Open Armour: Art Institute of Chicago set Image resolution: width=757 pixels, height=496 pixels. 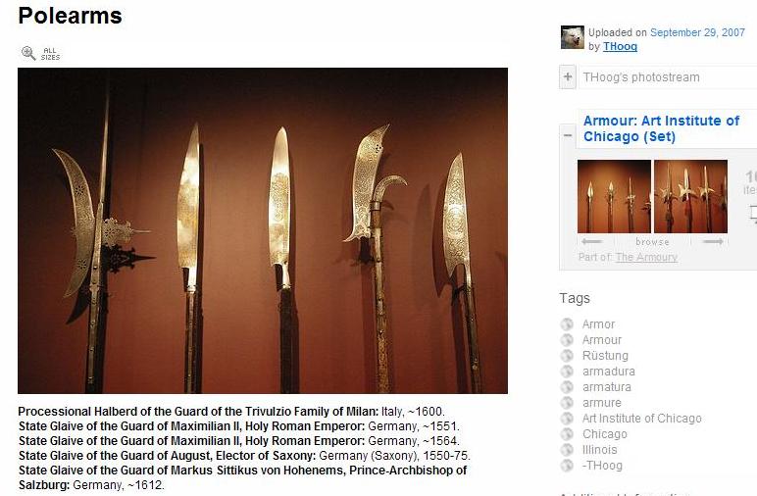click(x=661, y=128)
